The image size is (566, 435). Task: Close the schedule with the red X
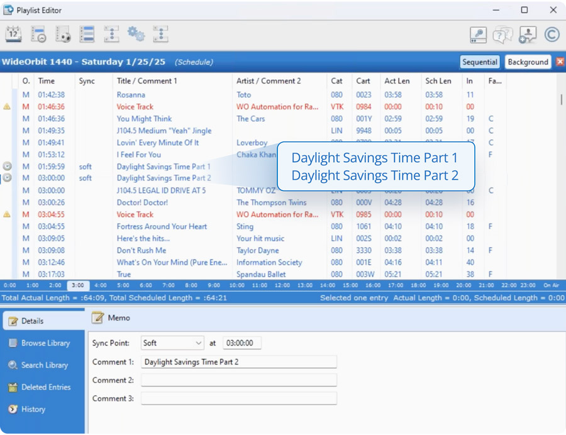pyautogui.click(x=560, y=62)
